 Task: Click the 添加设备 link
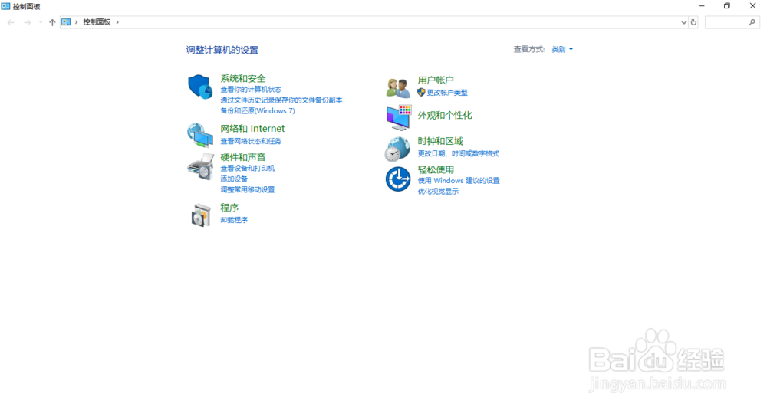[234, 179]
